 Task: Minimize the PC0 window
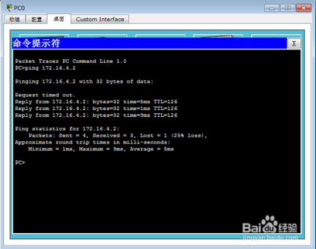(272, 8)
